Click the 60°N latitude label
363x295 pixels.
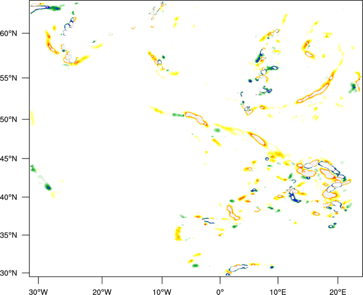(x=9, y=33)
